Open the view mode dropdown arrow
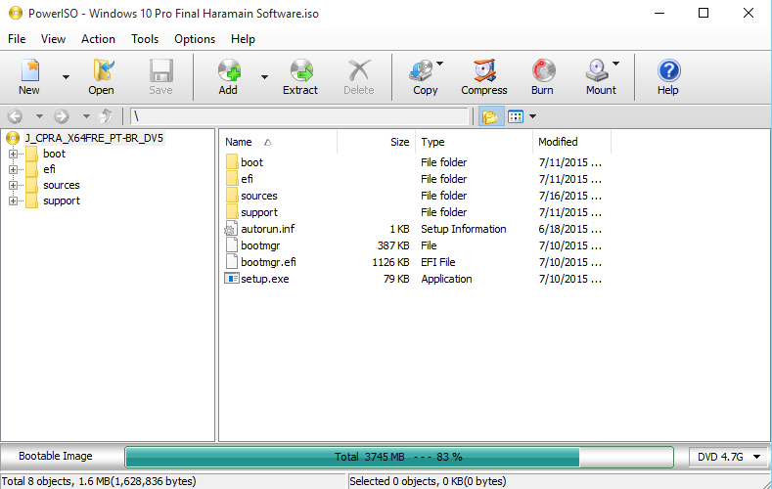 tap(532, 116)
